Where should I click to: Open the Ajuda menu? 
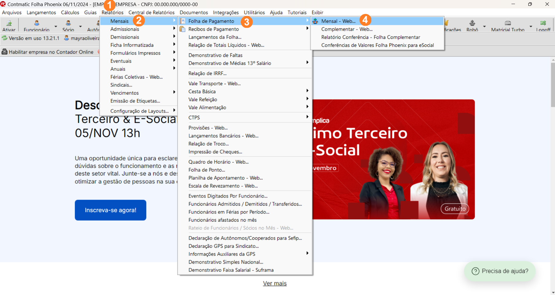[x=276, y=12]
